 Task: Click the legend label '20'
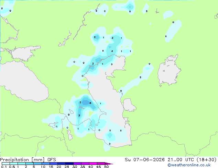59,167
